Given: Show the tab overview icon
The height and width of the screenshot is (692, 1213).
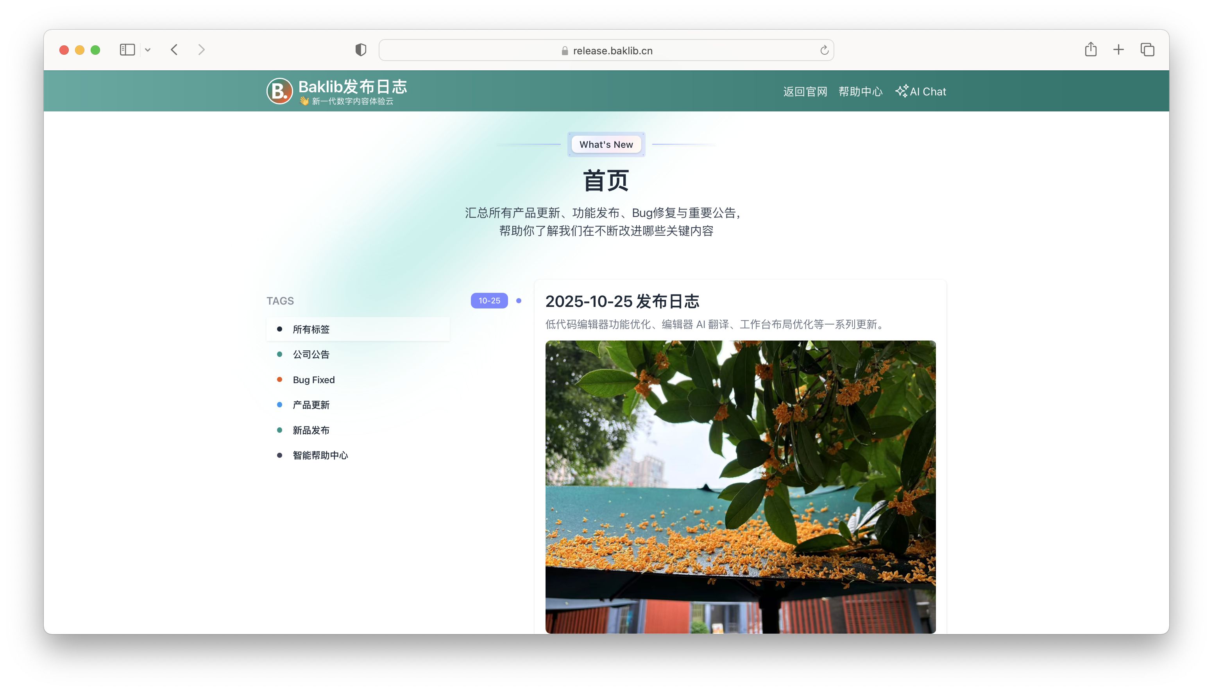Looking at the screenshot, I should (1147, 49).
